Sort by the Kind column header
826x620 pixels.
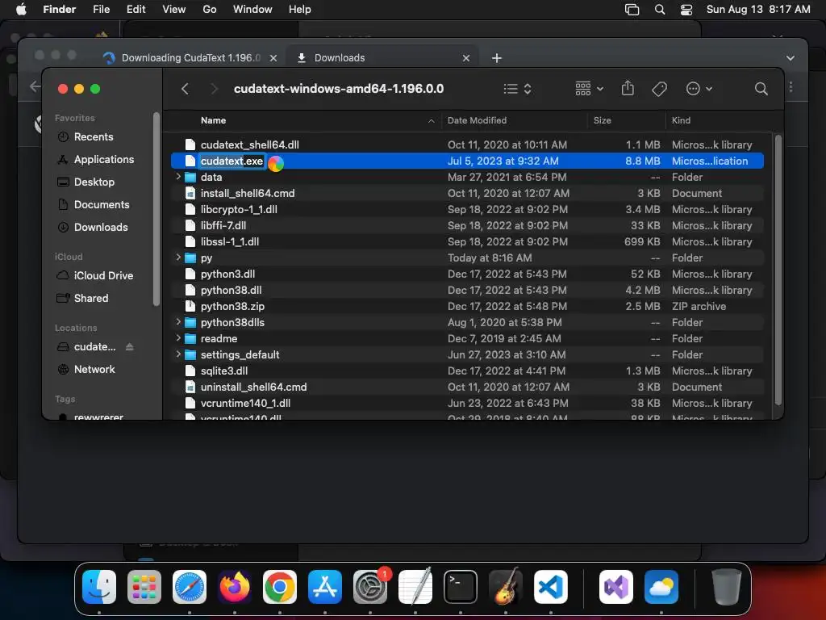tap(681, 120)
